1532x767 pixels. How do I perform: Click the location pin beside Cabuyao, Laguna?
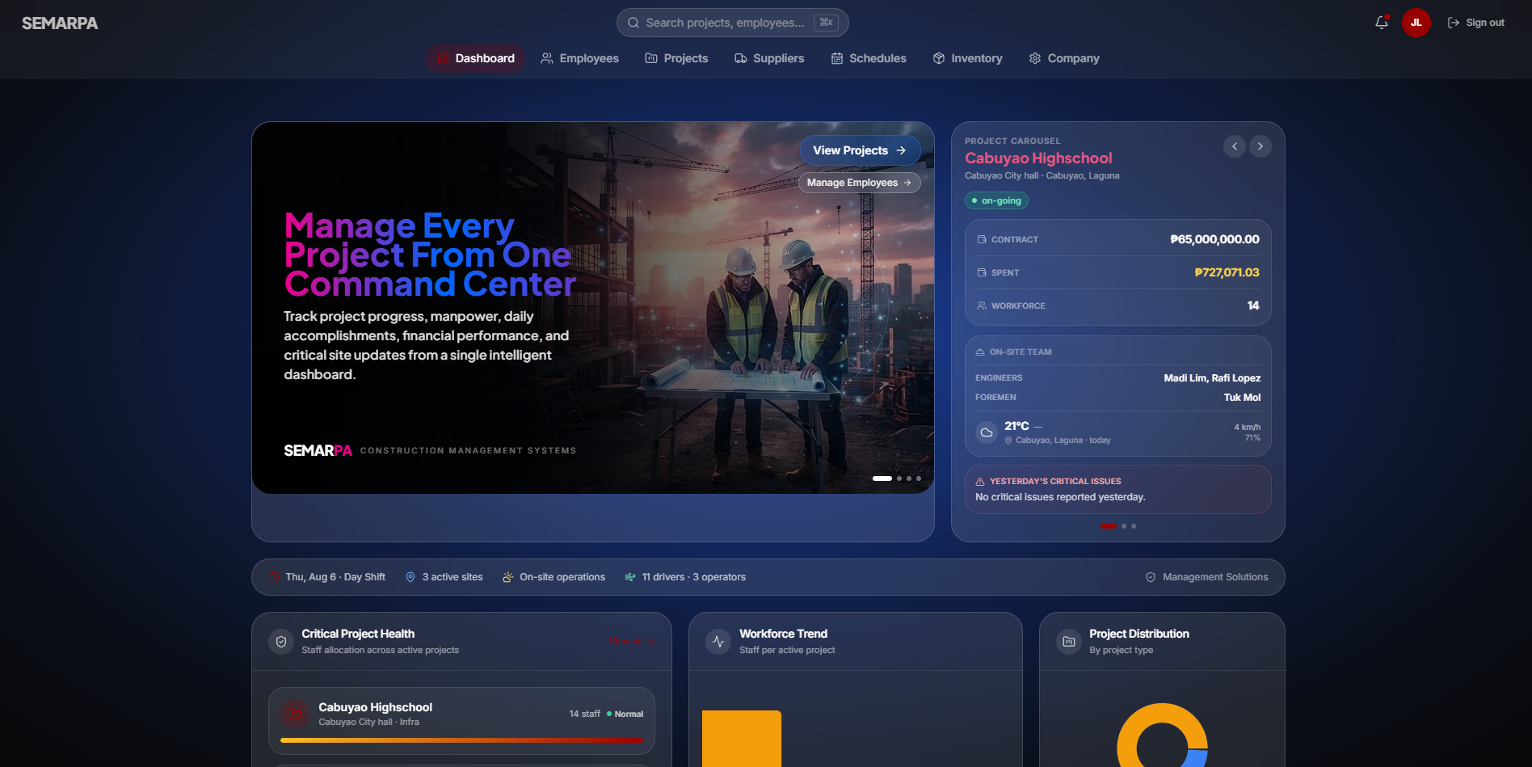(x=1008, y=440)
